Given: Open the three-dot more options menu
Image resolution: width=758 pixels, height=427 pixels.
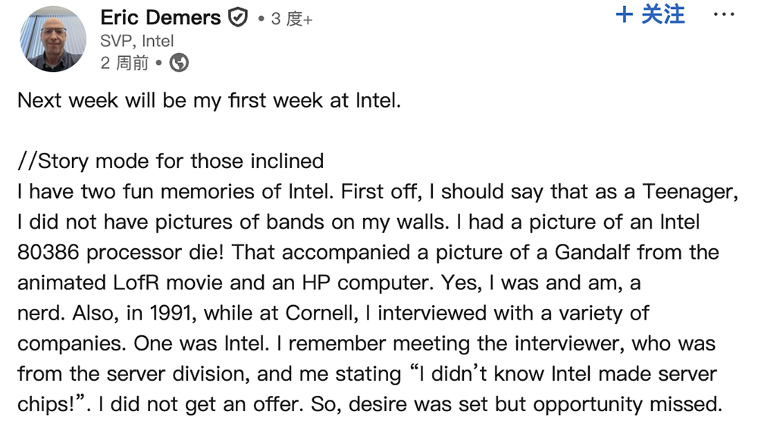Looking at the screenshot, I should coord(725,15).
